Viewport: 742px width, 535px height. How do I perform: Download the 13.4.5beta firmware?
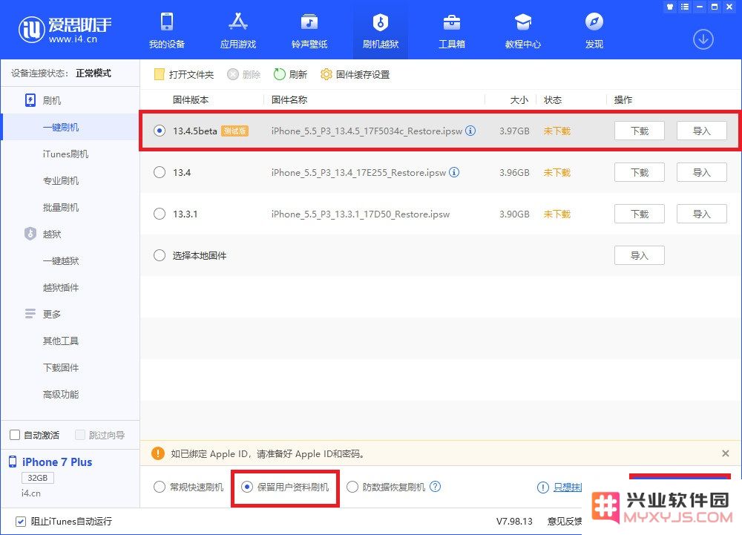pos(640,131)
